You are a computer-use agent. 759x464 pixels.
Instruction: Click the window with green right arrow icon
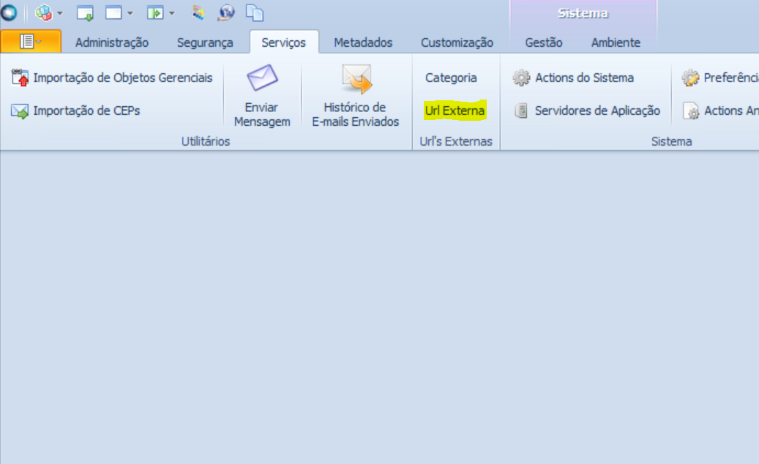point(155,13)
